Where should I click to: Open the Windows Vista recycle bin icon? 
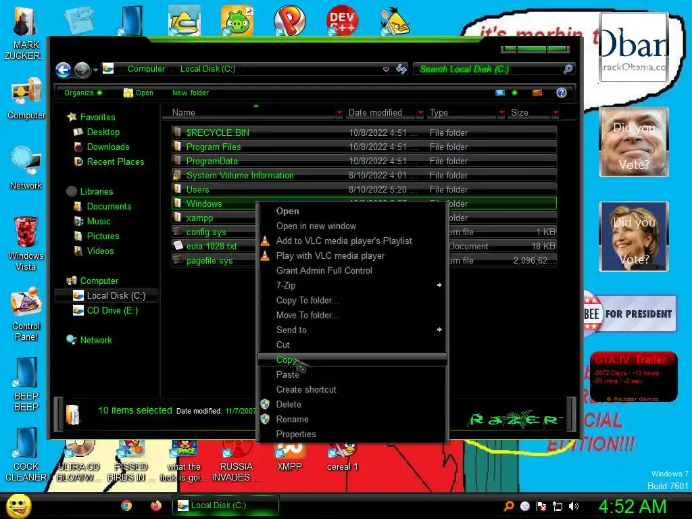coord(26,243)
